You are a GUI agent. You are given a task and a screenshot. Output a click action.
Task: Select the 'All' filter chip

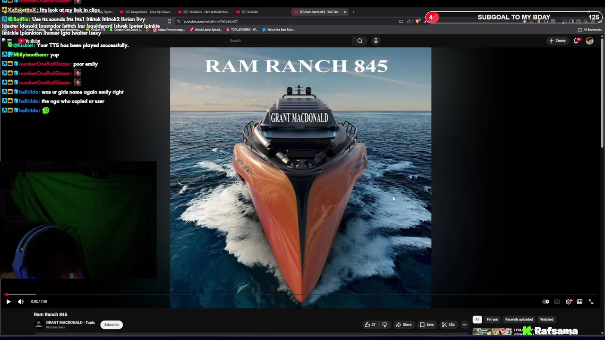[477, 320]
